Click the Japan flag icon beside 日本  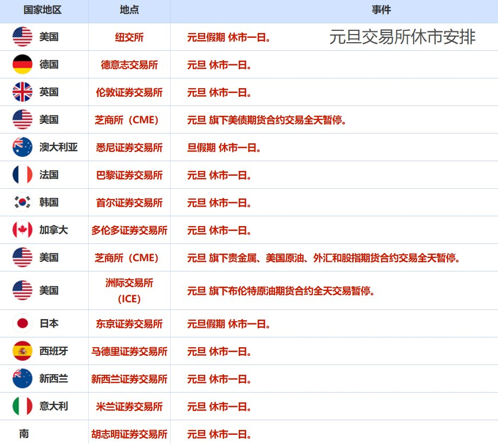point(21,323)
